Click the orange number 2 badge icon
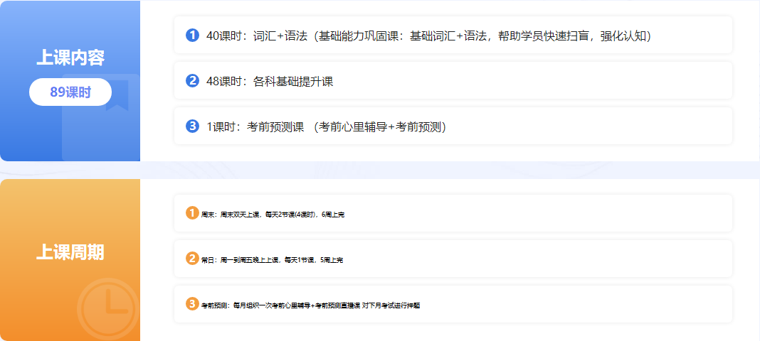Screen dimensions: 760x341 click(x=192, y=259)
